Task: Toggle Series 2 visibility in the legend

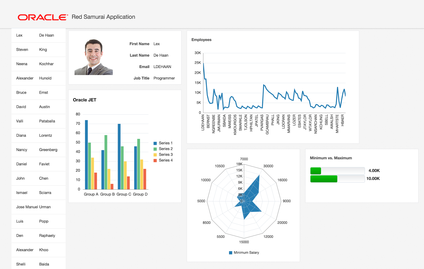Action: click(x=155, y=149)
